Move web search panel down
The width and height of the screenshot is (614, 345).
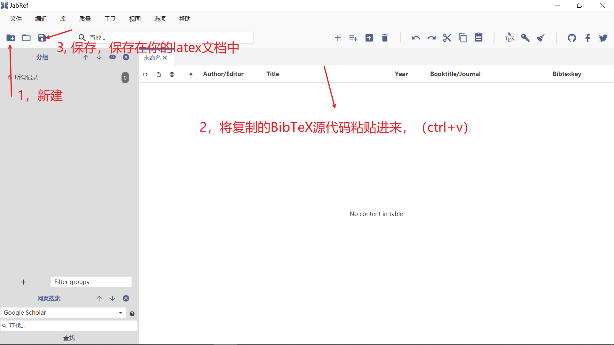[113, 298]
